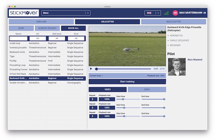This screenshot has width=215, height=140.
Task: Click the Art column header
Action: tap(38, 34)
